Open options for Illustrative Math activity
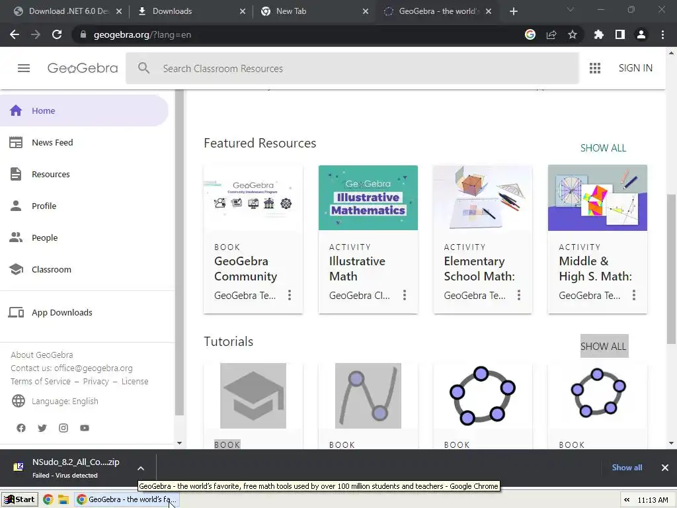This screenshot has height=508, width=677. pyautogui.click(x=405, y=295)
